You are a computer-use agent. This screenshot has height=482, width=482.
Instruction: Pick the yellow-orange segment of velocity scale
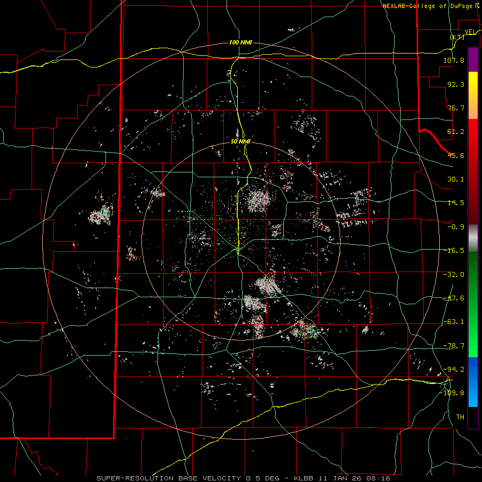click(x=473, y=95)
